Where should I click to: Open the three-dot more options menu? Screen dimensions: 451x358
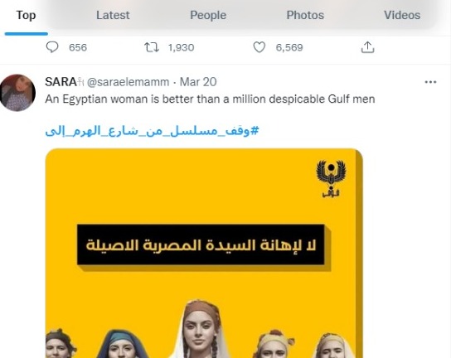tap(430, 82)
